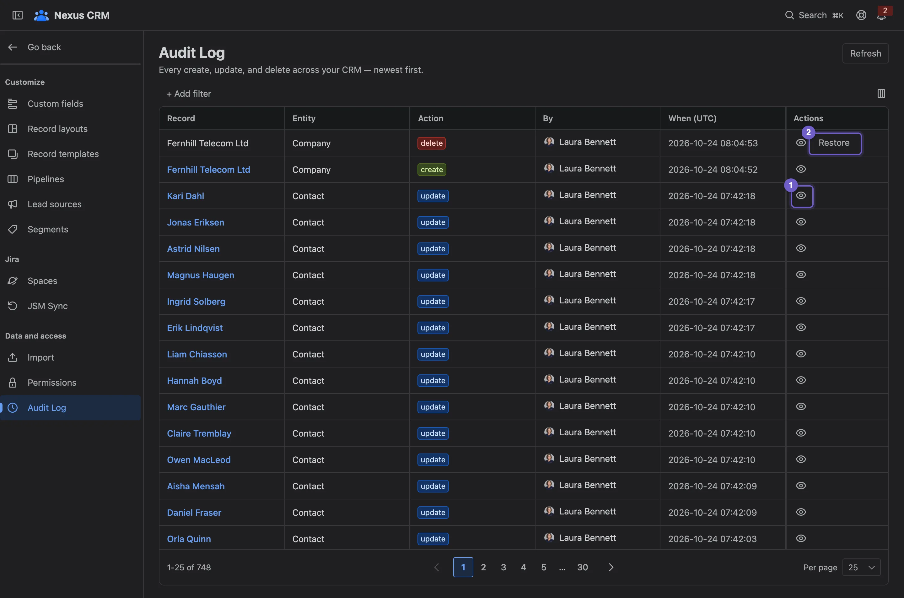The image size is (904, 598).
Task: View details of Hannah Boyd update
Action: (801, 380)
